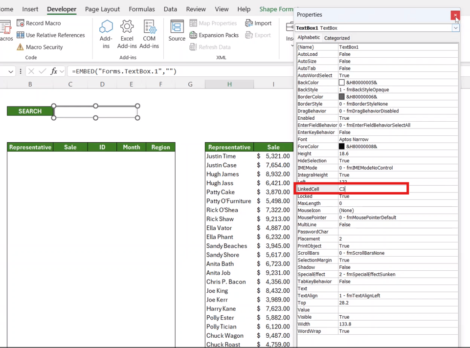Select the AutoTab False value

point(345,68)
